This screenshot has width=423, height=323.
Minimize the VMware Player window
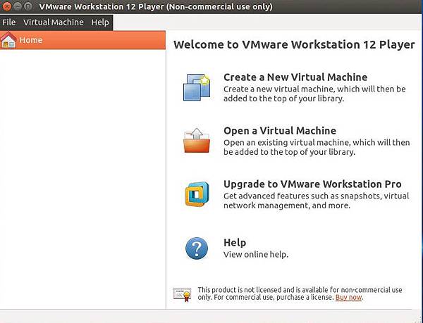(18, 6)
